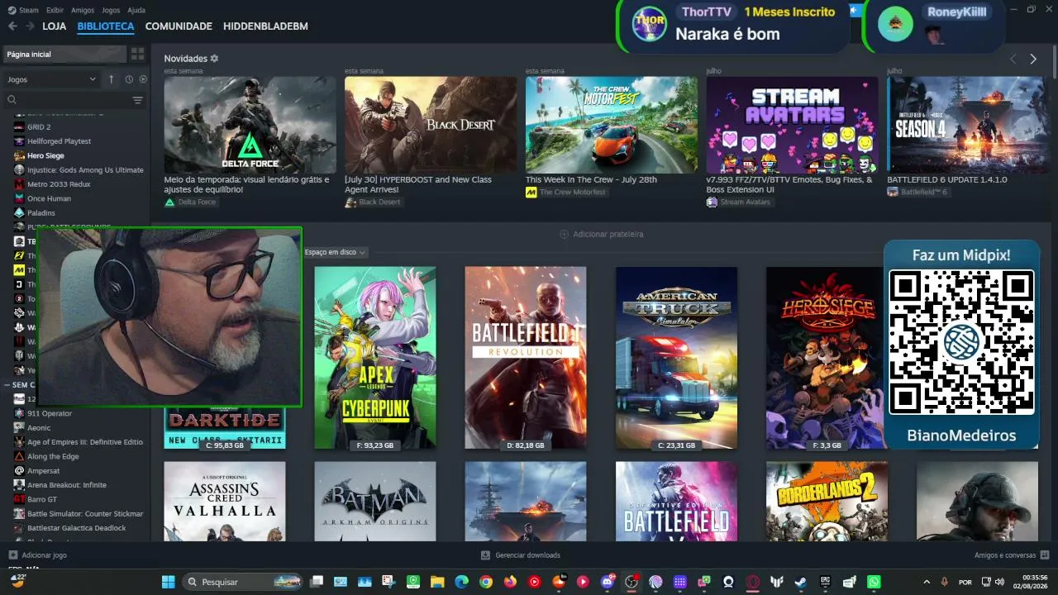
Task: Click the Adicionar jogo plus icon
Action: coord(12,555)
